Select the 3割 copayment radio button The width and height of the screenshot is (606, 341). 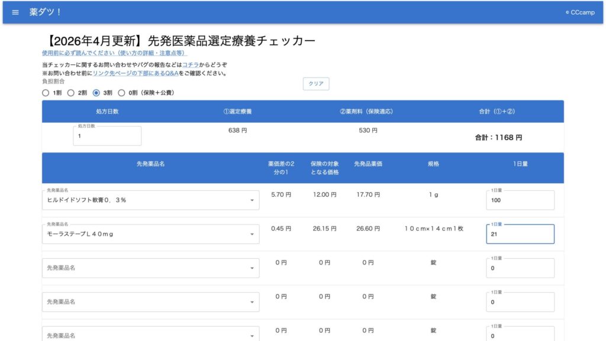pos(96,93)
